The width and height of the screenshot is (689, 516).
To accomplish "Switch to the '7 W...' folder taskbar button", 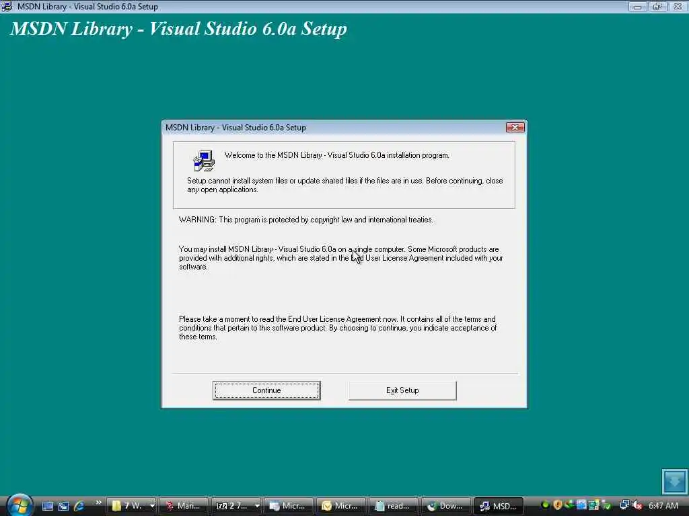I will pos(127,506).
